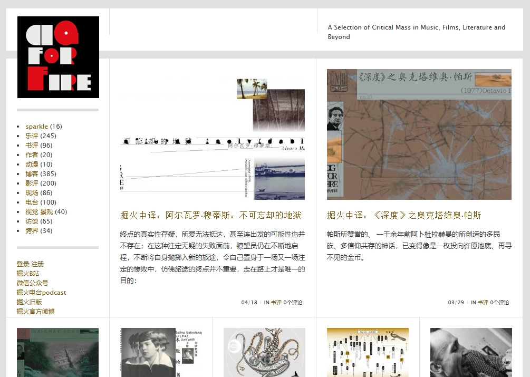The width and height of the screenshot is (530, 377).
Task: Open 微信公众号 link
Action: (32, 283)
